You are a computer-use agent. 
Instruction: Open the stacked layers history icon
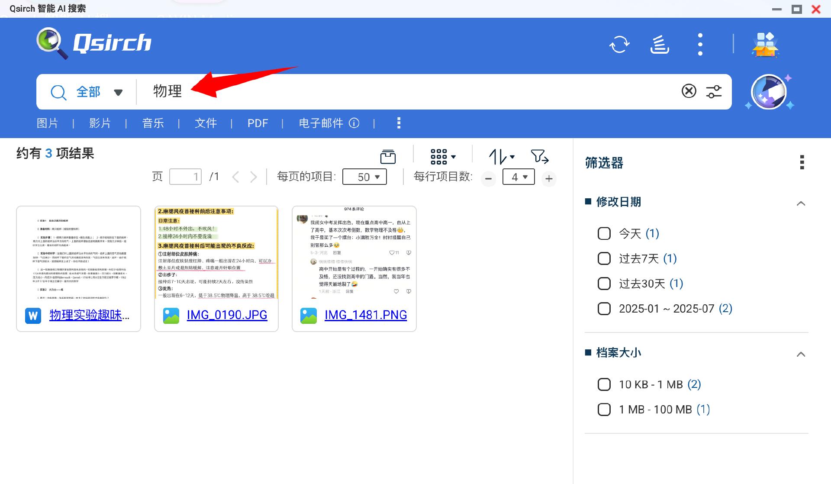pyautogui.click(x=660, y=44)
